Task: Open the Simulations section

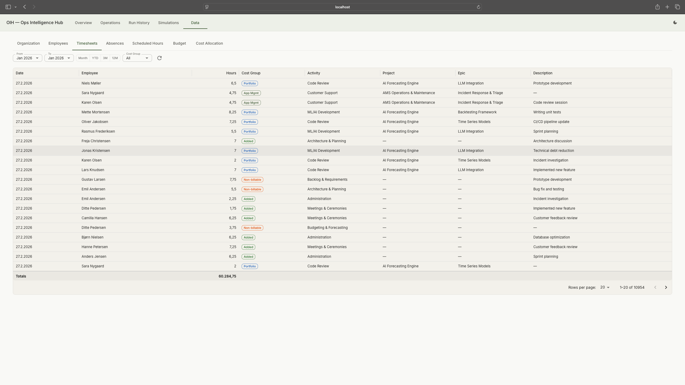Action: pos(168,23)
